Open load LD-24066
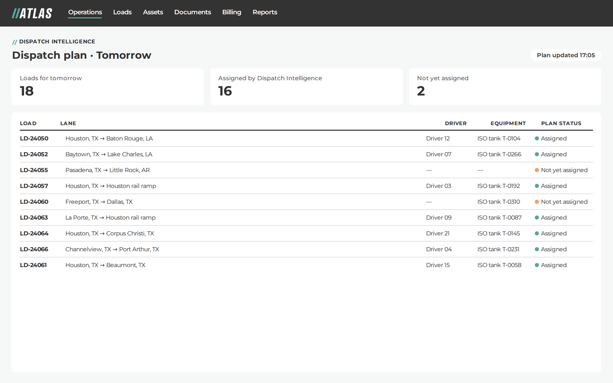 (x=34, y=249)
